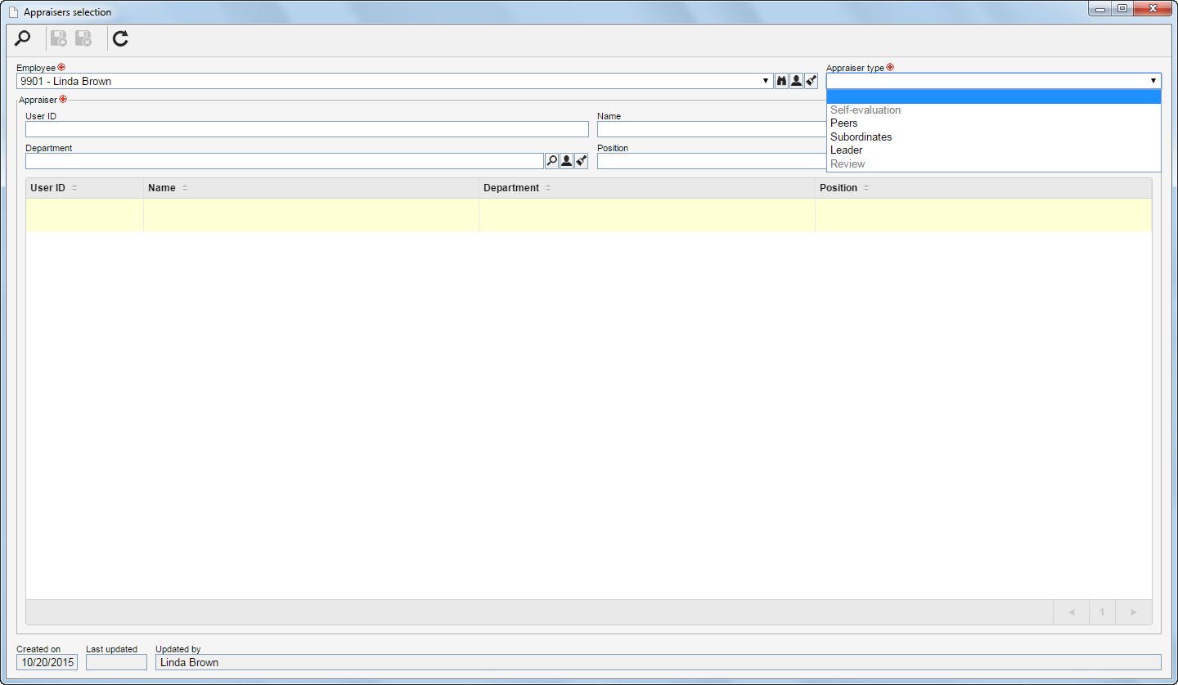Minimize the Appraisers selection window
Viewport: 1178px width, 685px height.
point(1101,9)
